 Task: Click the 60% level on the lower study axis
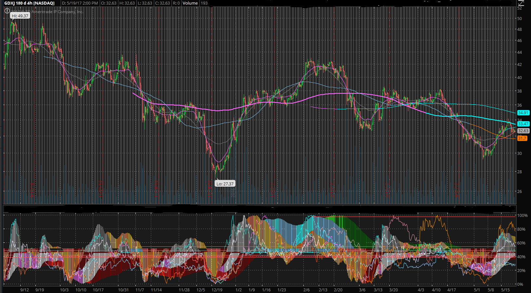tap(521, 243)
